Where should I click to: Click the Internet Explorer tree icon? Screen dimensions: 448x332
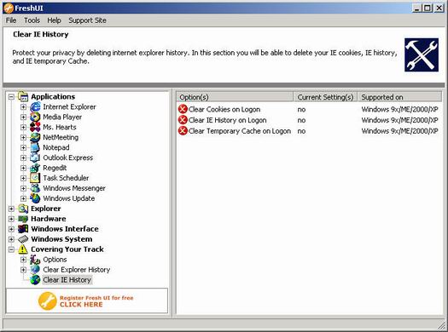click(x=35, y=107)
